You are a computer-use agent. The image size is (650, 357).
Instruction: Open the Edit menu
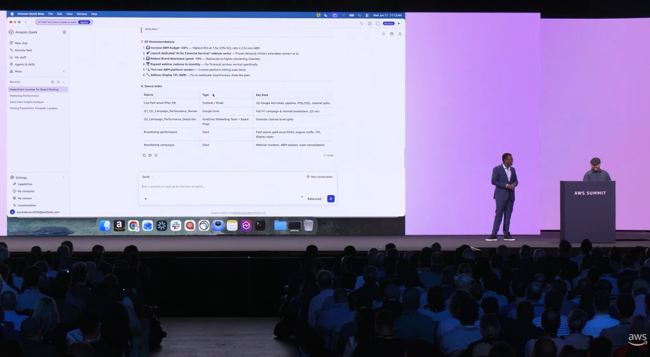coord(60,14)
